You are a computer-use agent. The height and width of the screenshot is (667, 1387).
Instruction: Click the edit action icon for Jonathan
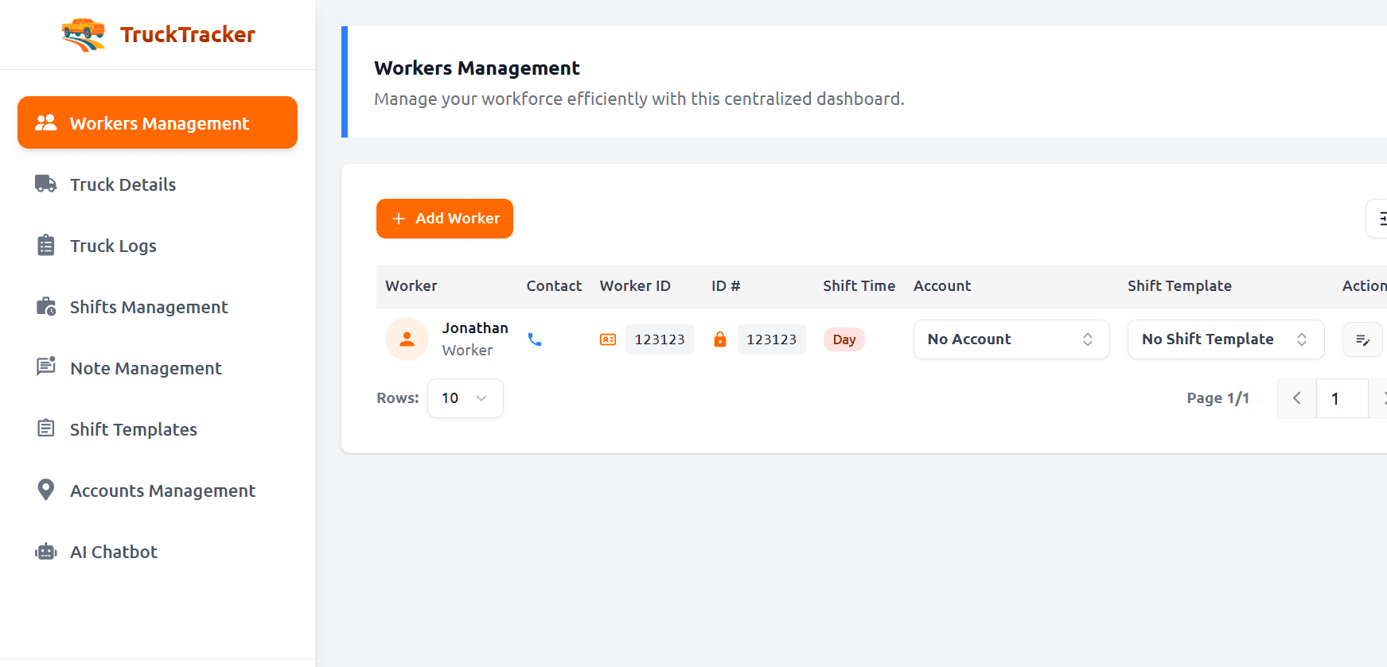pyautogui.click(x=1362, y=340)
